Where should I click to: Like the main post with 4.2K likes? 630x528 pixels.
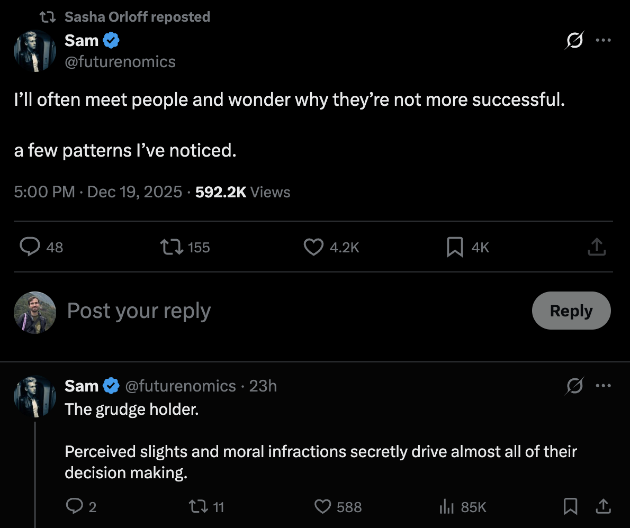click(313, 247)
